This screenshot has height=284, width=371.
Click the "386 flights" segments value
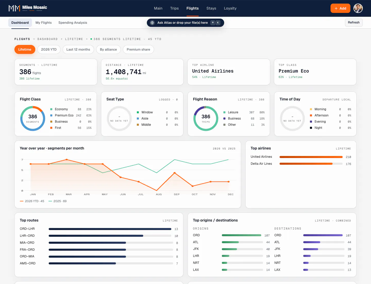[30, 72]
